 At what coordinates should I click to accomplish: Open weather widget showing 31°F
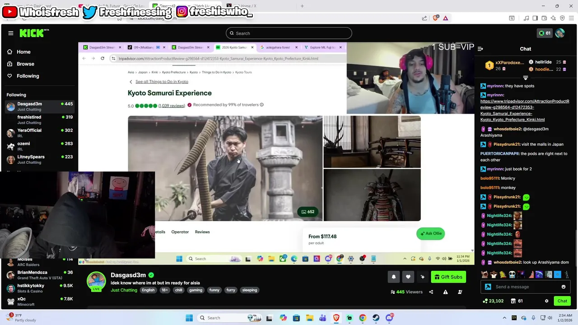[20, 318]
